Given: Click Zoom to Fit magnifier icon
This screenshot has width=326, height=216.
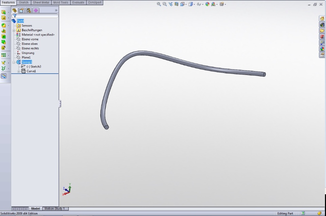Looking at the screenshot, I should pyautogui.click(x=159, y=4).
